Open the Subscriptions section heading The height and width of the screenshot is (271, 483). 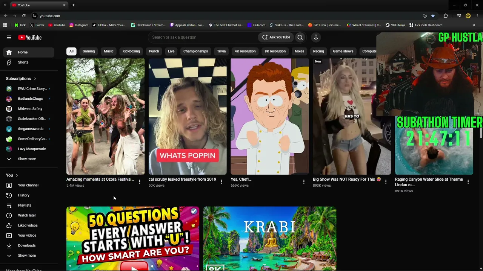[21, 79]
